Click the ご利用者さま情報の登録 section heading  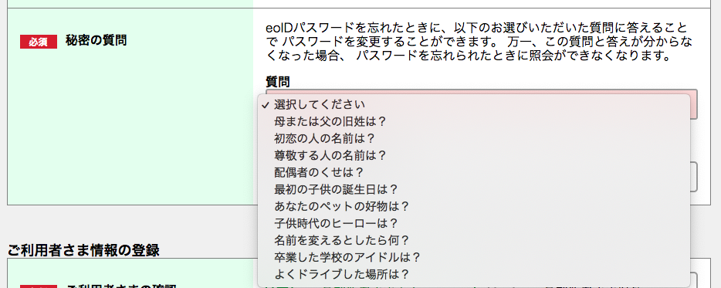coord(83,250)
